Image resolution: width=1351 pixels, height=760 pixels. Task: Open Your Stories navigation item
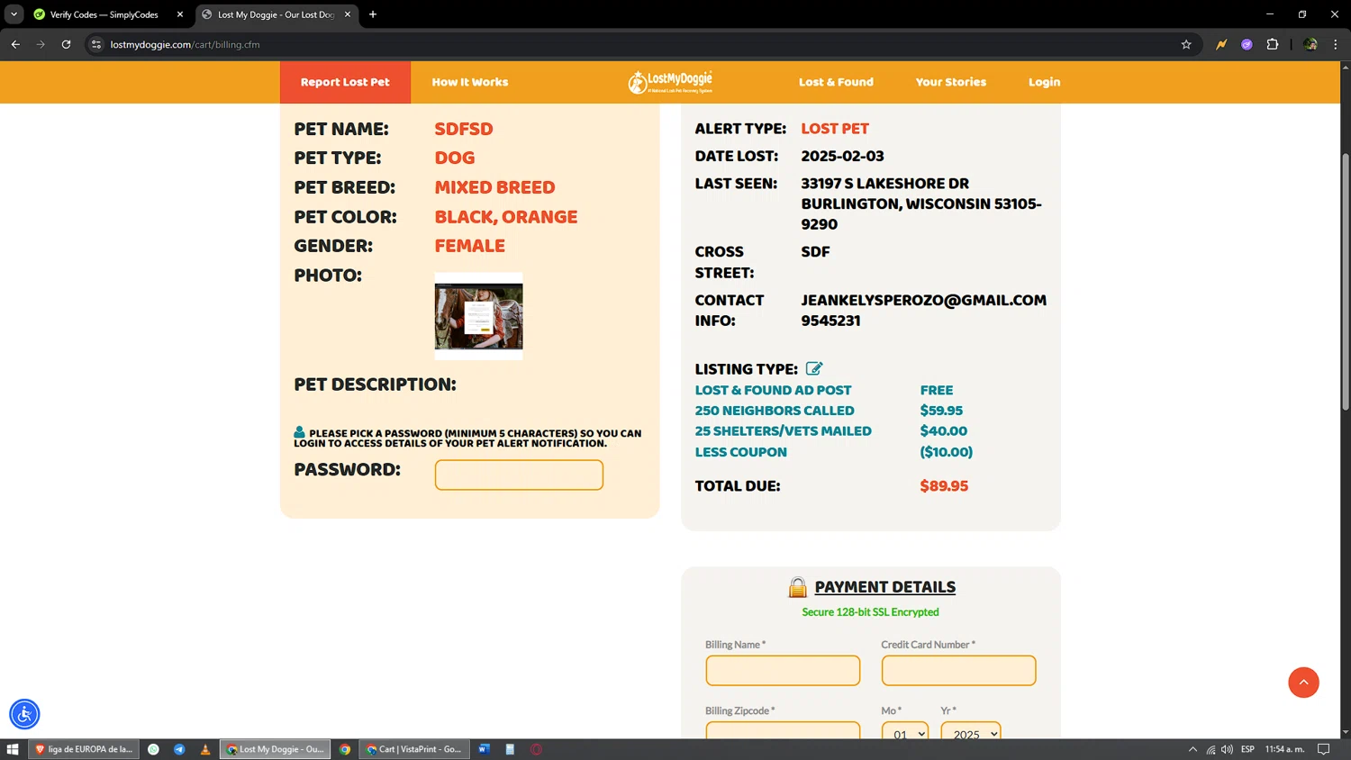[x=951, y=82]
